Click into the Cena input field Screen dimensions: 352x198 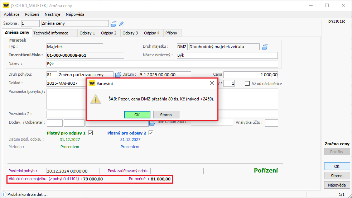[251, 75]
